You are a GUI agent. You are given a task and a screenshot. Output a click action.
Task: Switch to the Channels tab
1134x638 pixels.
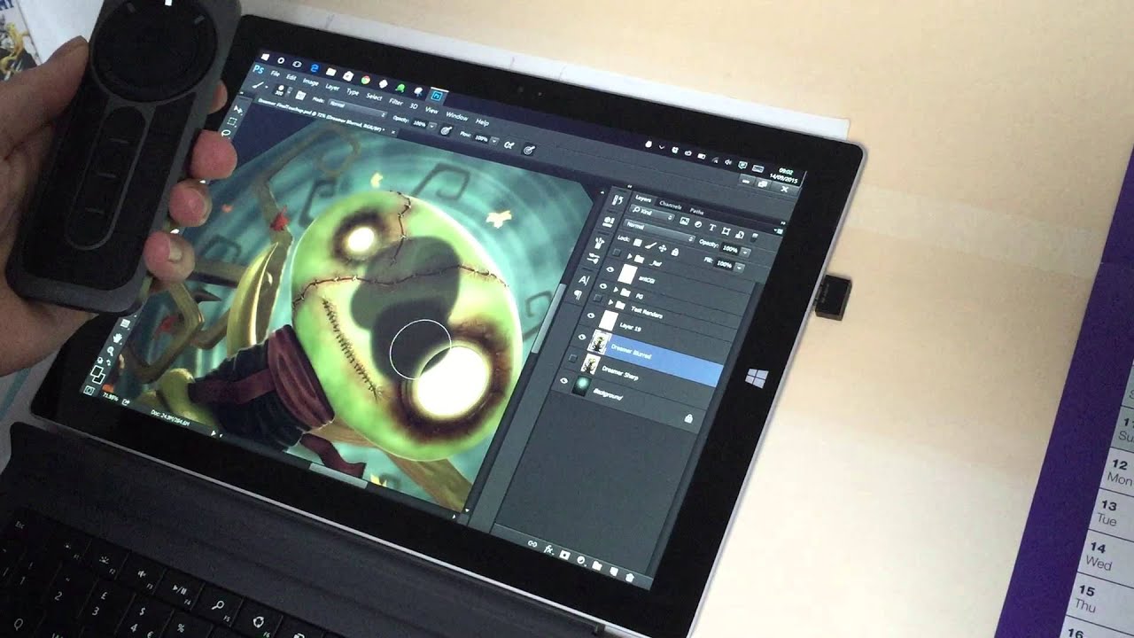[671, 206]
